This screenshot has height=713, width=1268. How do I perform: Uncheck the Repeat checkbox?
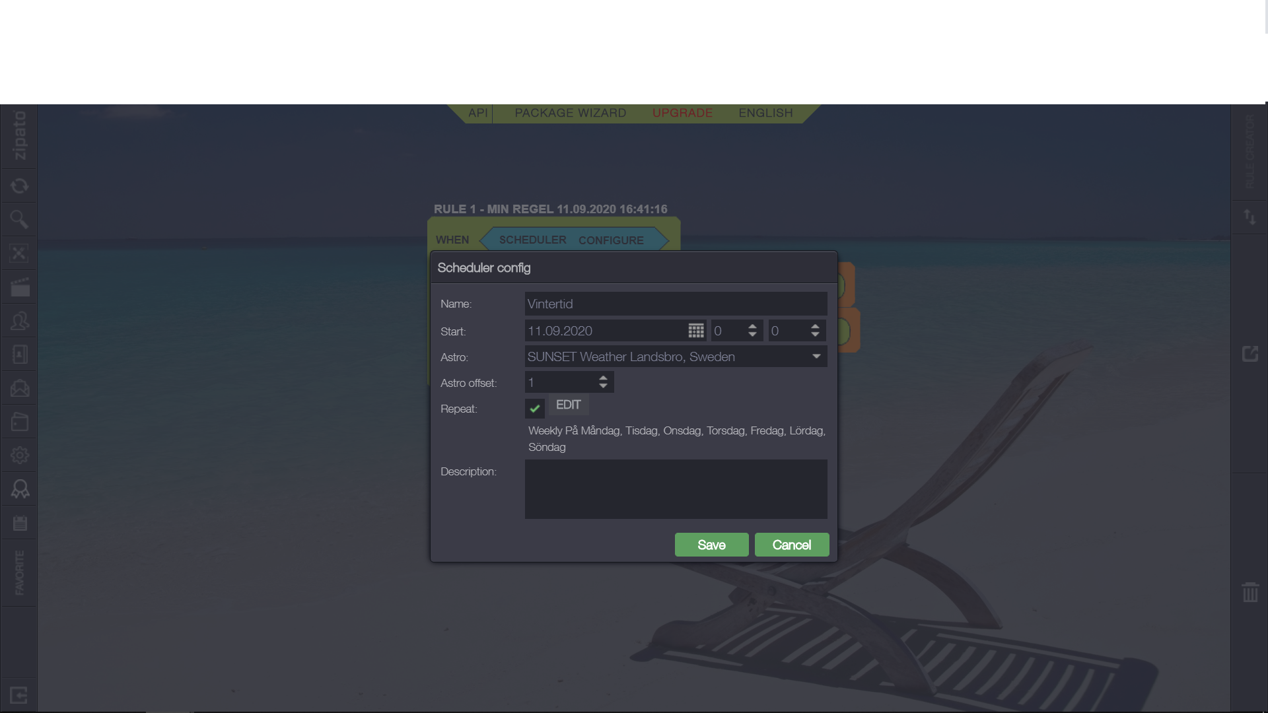coord(534,409)
